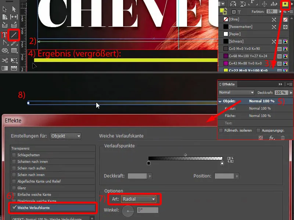Select the Pencil tool

14,43
